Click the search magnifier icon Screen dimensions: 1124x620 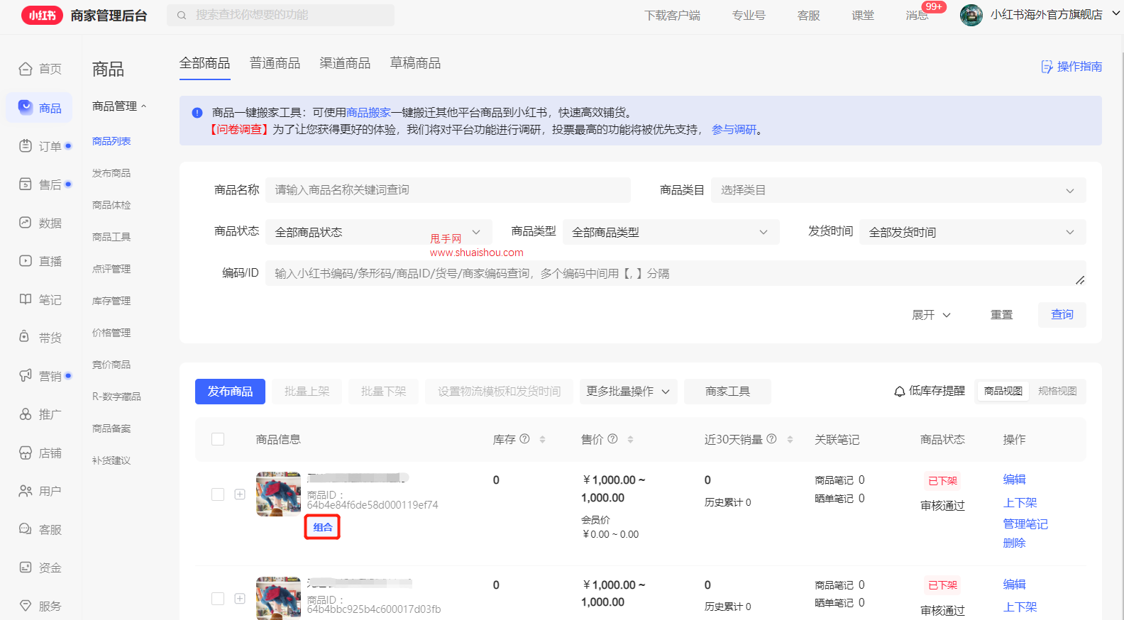[x=182, y=15]
